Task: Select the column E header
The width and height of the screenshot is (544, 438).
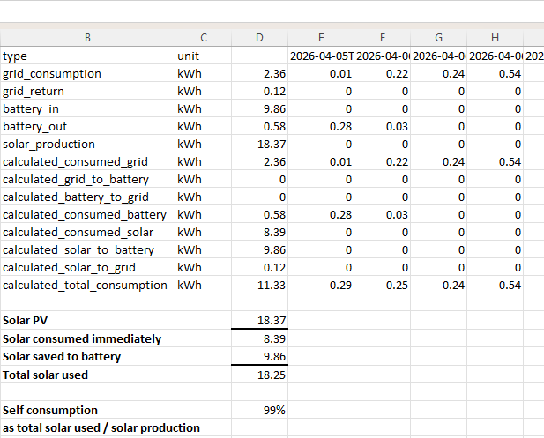Action: click(x=321, y=37)
